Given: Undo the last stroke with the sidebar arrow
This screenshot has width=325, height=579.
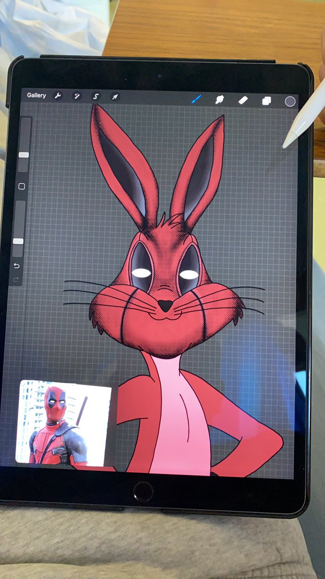Looking at the screenshot, I should coord(17,266).
